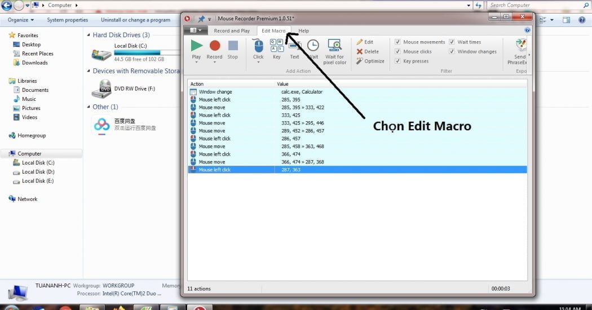The height and width of the screenshot is (310, 592).
Task: Collapse the Other (1) group
Action: pyautogui.click(x=89, y=107)
